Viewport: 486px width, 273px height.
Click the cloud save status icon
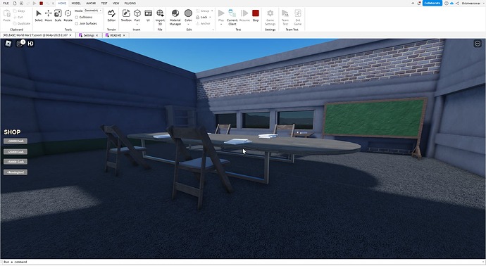451,3
